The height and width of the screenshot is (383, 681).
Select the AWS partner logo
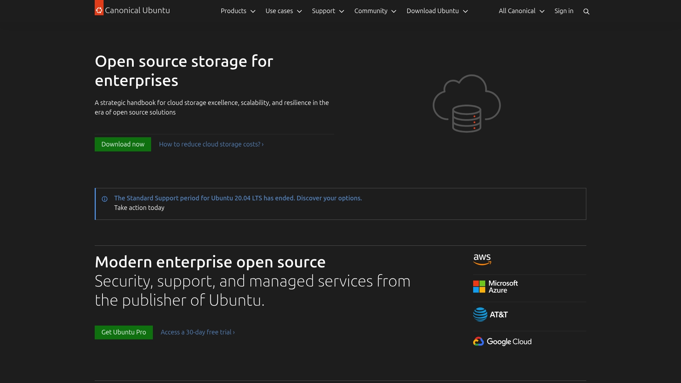[x=482, y=259]
